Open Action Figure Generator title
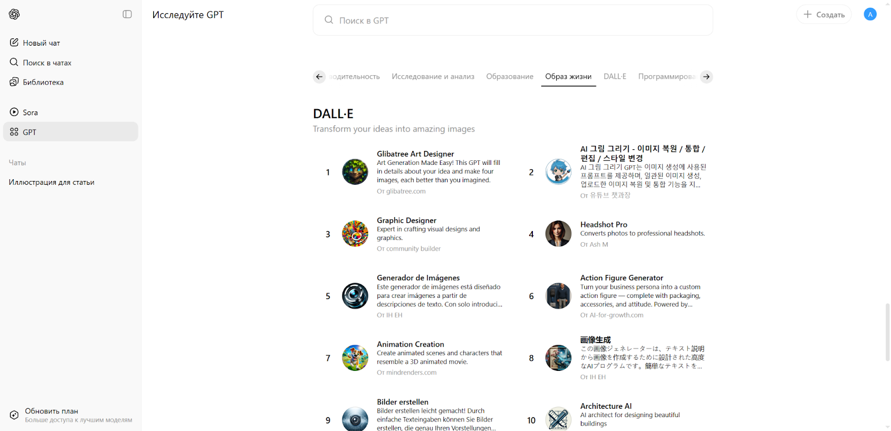The image size is (891, 431). pos(621,278)
